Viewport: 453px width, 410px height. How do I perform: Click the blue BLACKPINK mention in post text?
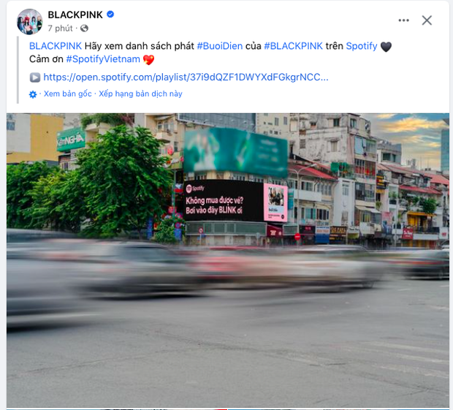point(56,46)
